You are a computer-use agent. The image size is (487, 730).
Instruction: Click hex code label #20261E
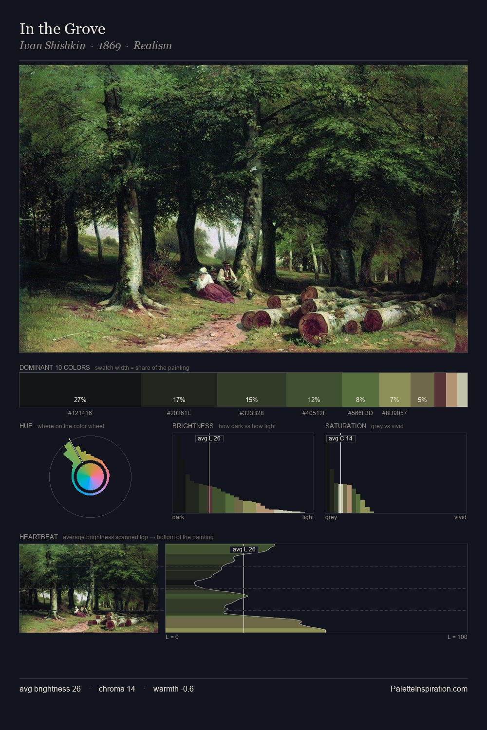[x=179, y=413]
